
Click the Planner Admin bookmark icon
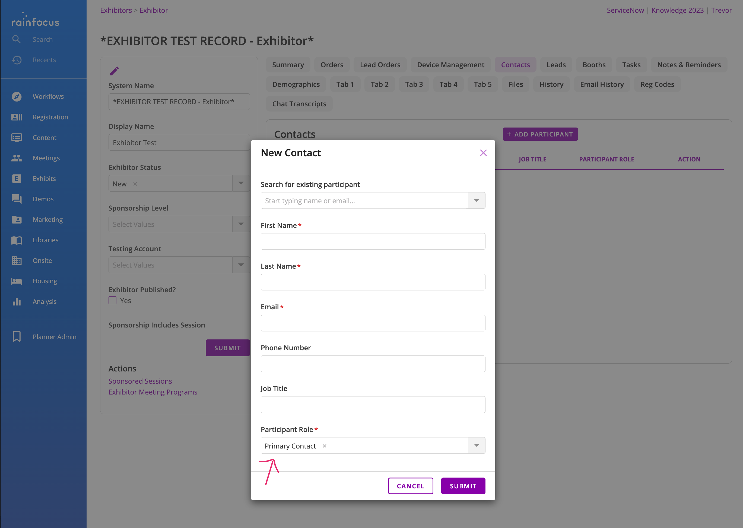tap(17, 336)
